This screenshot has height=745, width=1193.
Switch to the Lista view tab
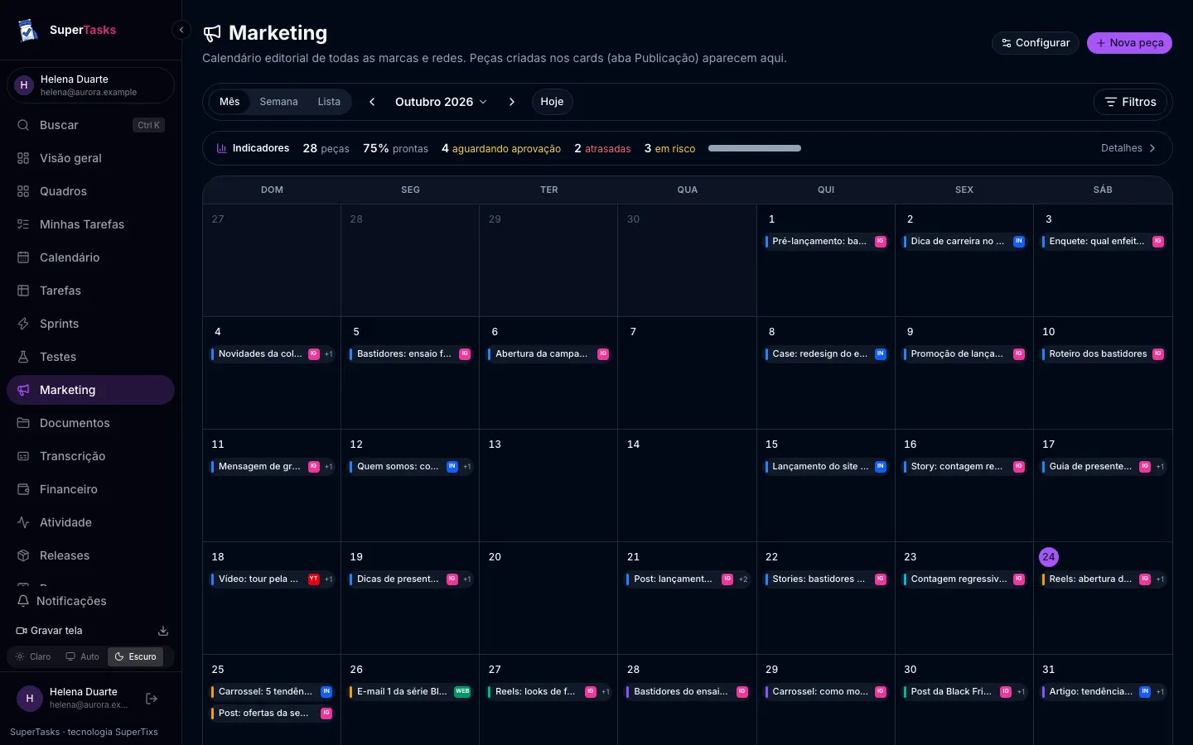pyautogui.click(x=329, y=102)
